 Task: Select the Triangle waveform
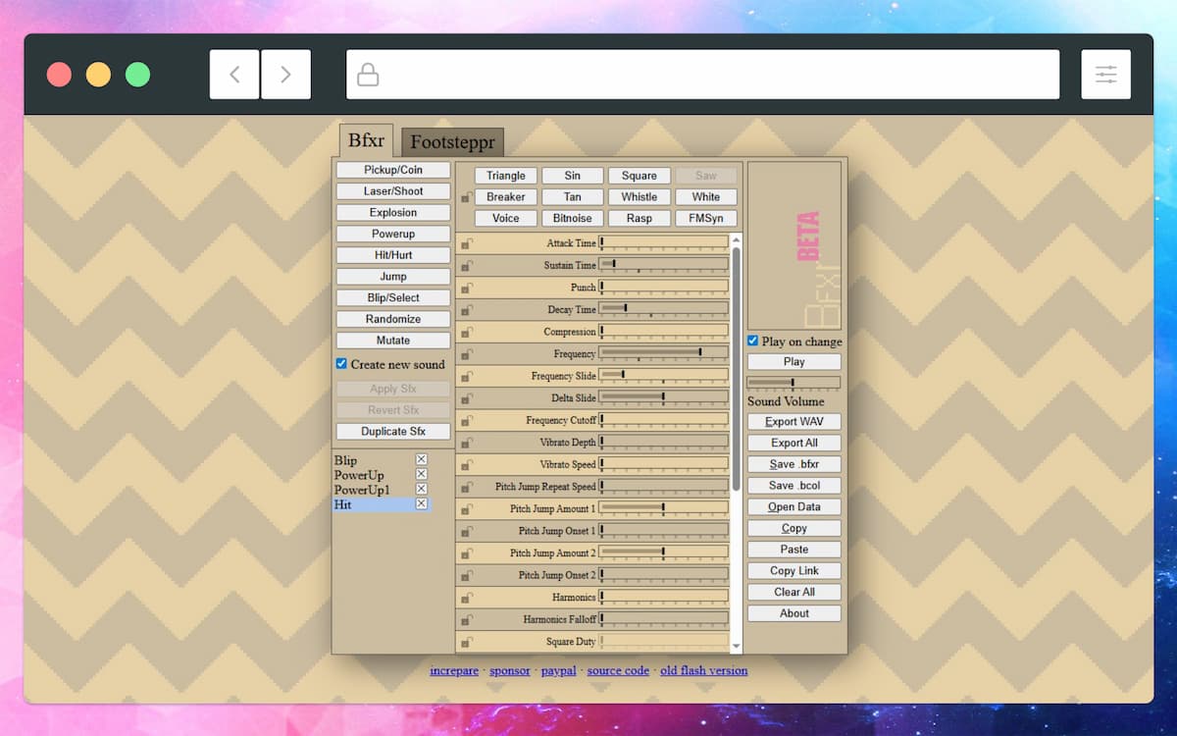click(506, 176)
